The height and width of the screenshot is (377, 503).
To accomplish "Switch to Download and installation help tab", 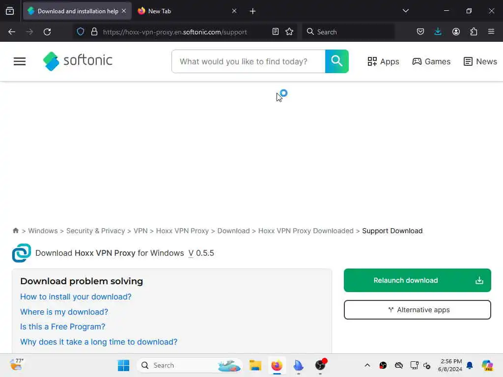I will 77,11.
